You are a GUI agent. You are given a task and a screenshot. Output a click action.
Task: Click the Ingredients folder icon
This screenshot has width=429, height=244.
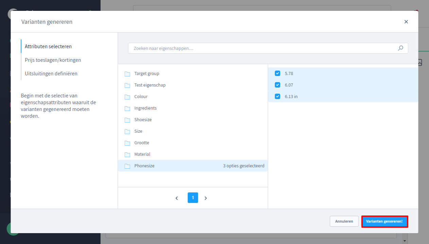coord(127,108)
